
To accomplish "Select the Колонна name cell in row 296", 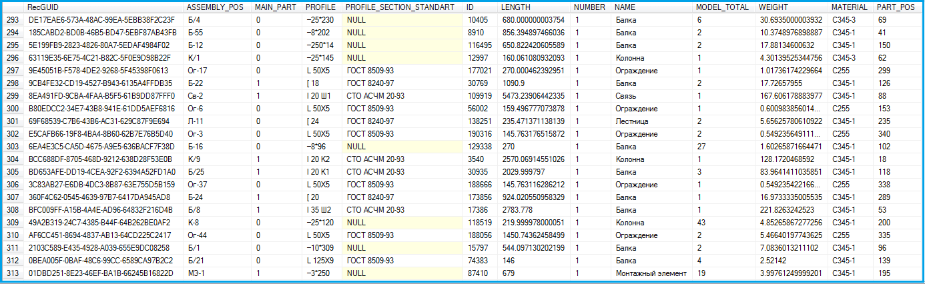I will 652,58.
